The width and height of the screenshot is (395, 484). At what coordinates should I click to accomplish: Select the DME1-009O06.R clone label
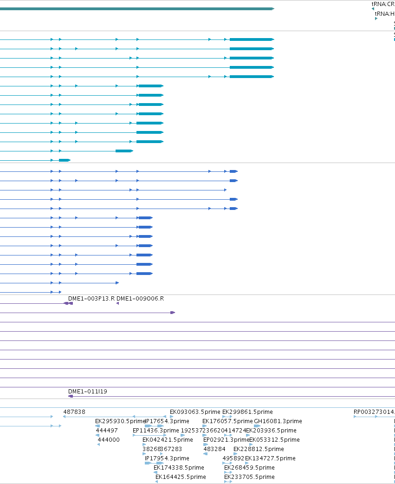tap(140, 299)
